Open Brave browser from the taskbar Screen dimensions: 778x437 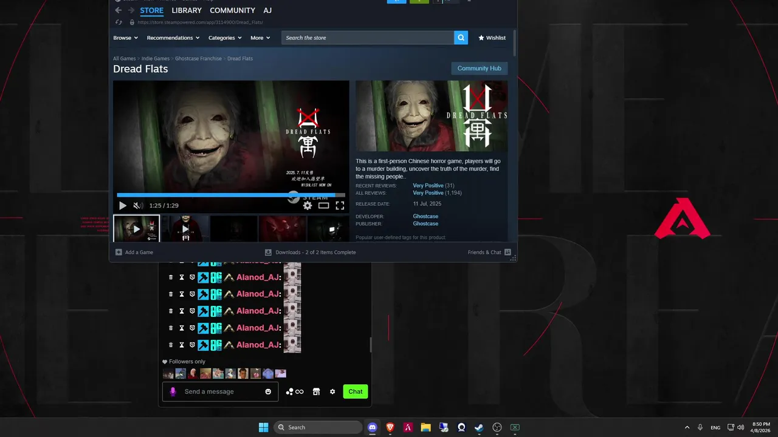390,427
